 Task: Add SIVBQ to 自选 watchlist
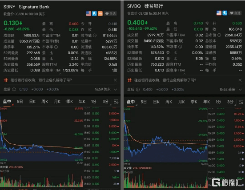pos(235,13)
